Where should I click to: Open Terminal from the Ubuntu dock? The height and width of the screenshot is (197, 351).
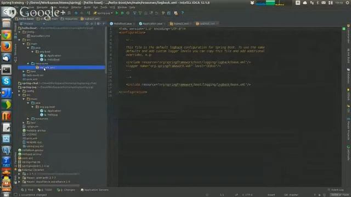(6, 70)
